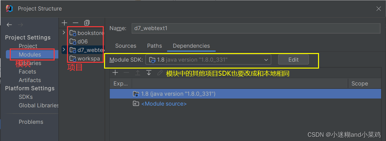Screen dimensions: 386x141
Task: Switch to the Paths tab
Action: point(154,46)
